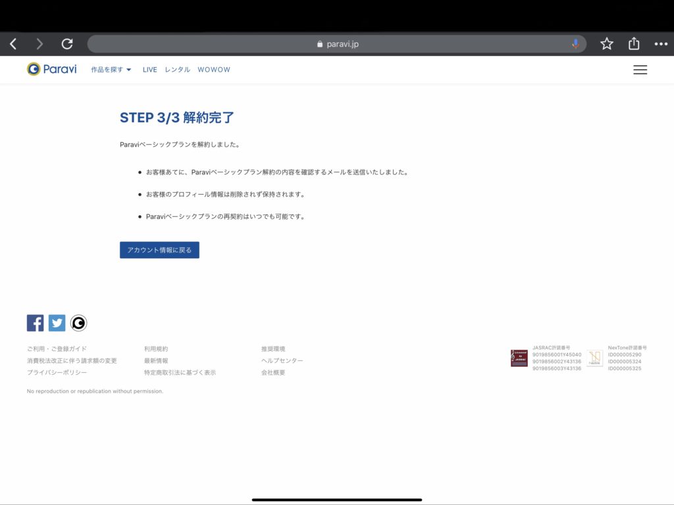
Task: Open the ご利用・ご登録ガイド link
Action: (x=57, y=349)
